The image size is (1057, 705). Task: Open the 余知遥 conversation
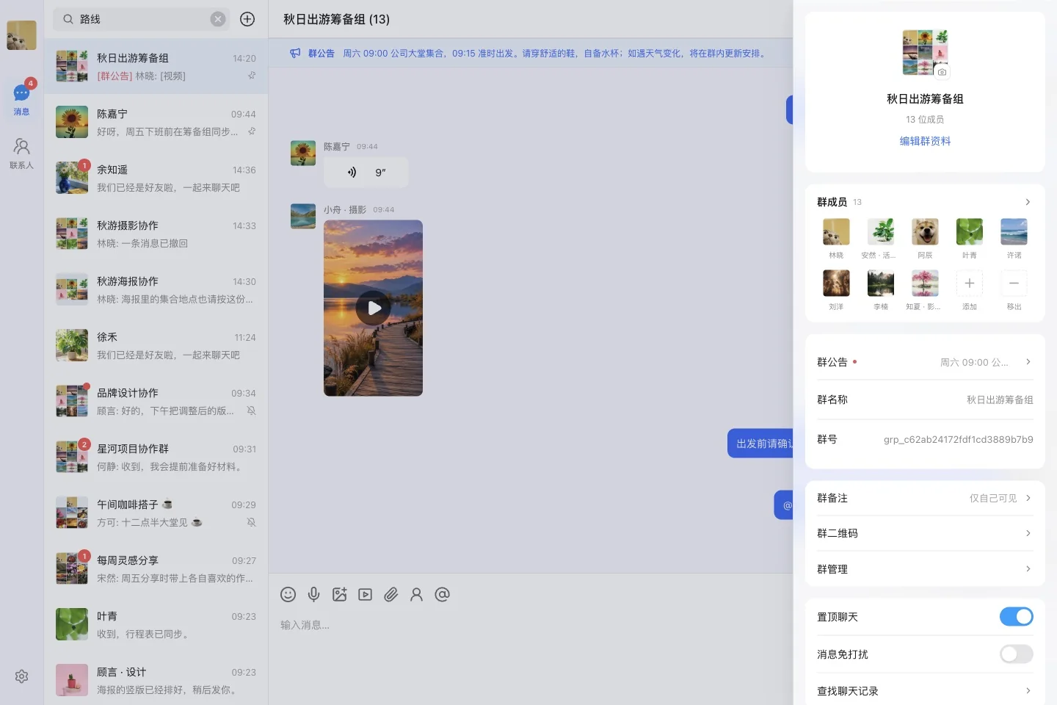(156, 178)
